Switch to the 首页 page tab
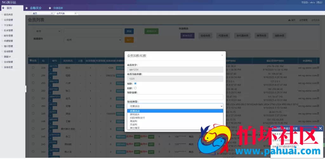Viewport: 325px width, 159px height. (35, 13)
